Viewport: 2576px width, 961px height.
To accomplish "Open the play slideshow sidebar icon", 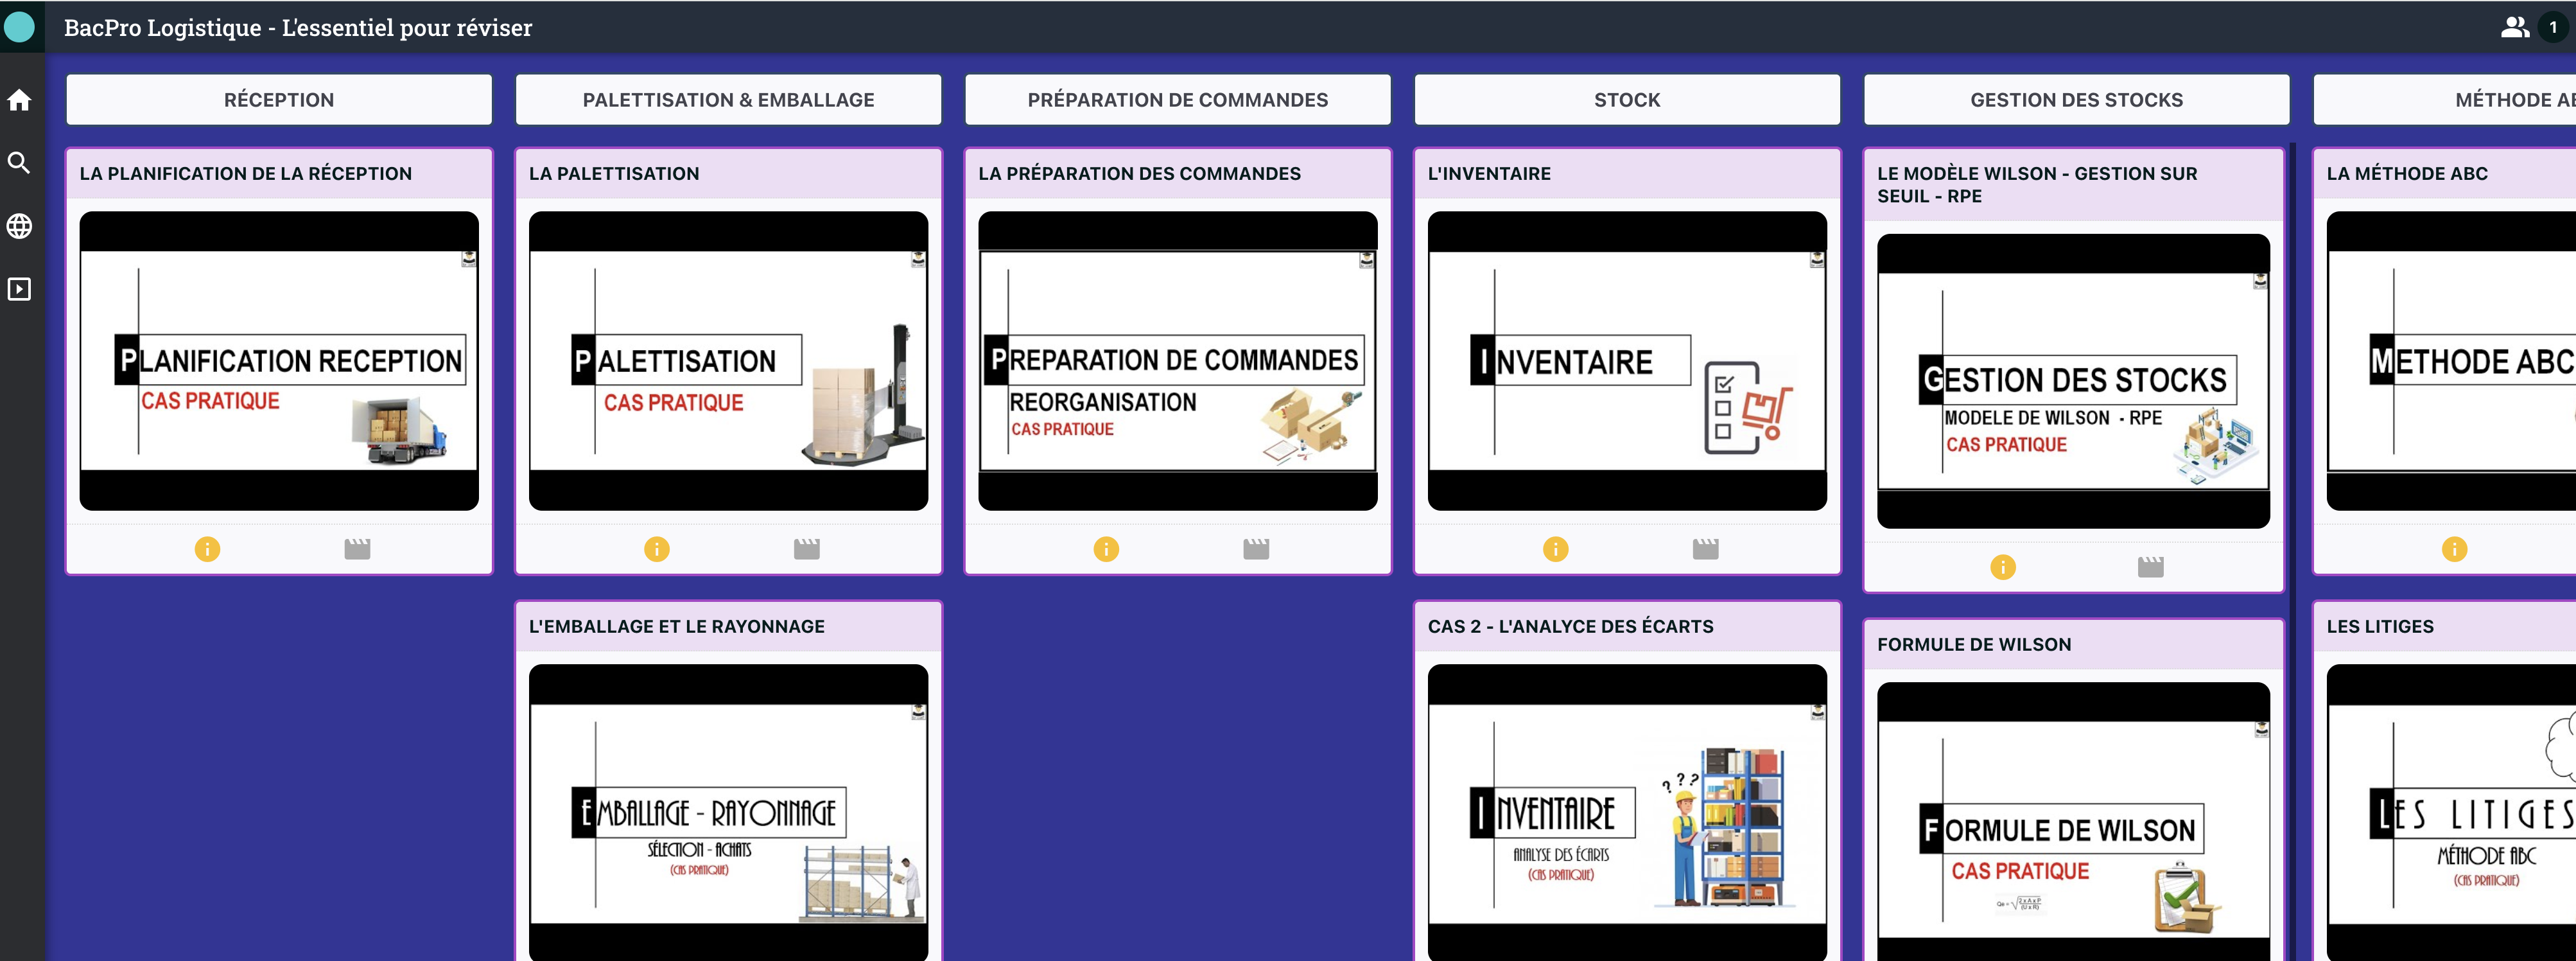I will pos(19,289).
